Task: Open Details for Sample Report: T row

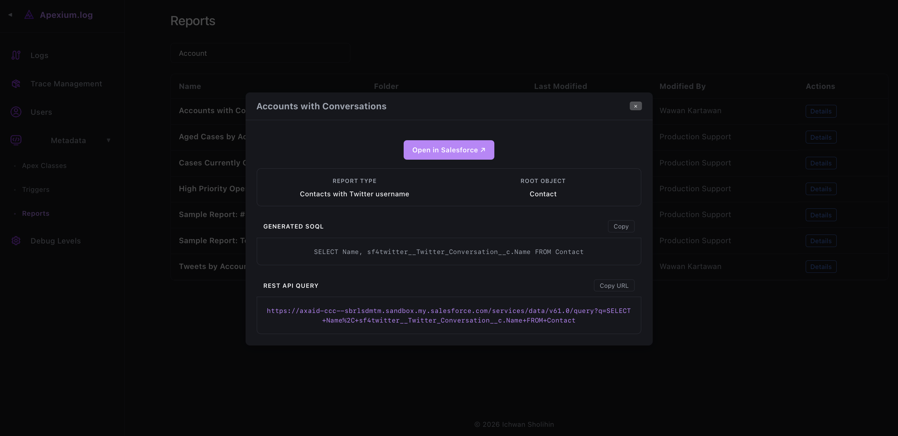Action: (x=821, y=241)
